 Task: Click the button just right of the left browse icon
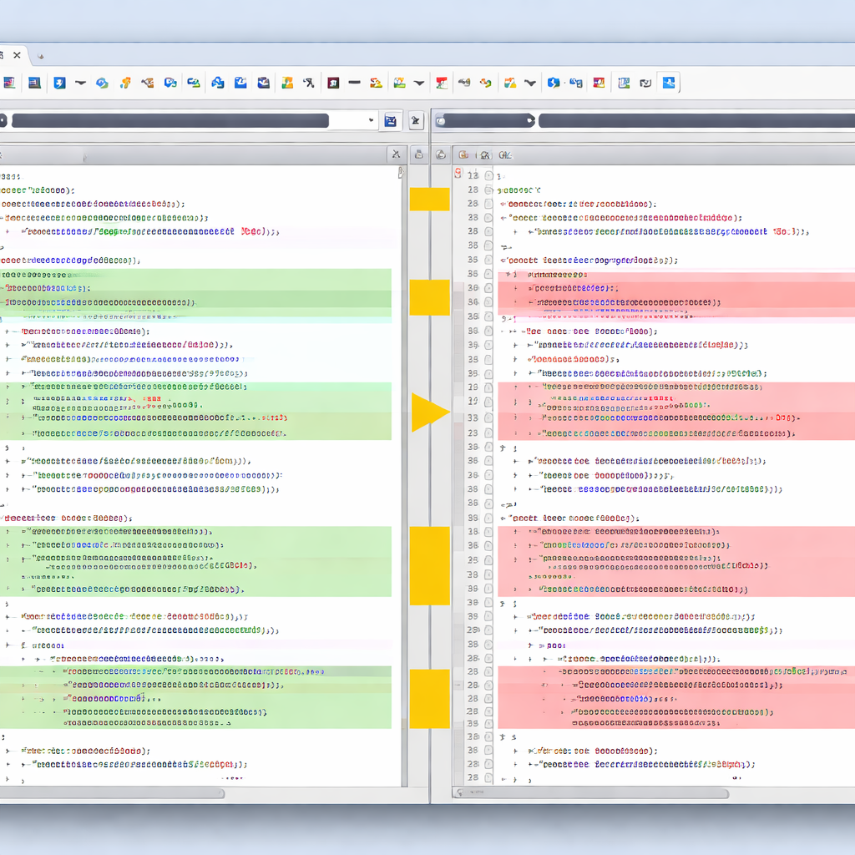[x=416, y=121]
